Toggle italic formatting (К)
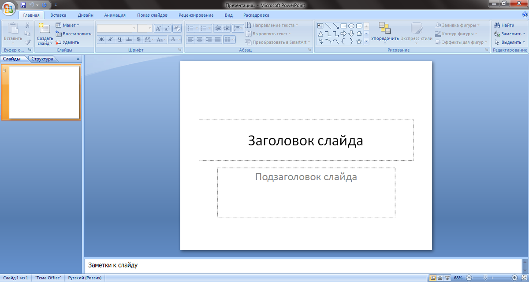Image resolution: width=529 pixels, height=282 pixels. (x=111, y=39)
